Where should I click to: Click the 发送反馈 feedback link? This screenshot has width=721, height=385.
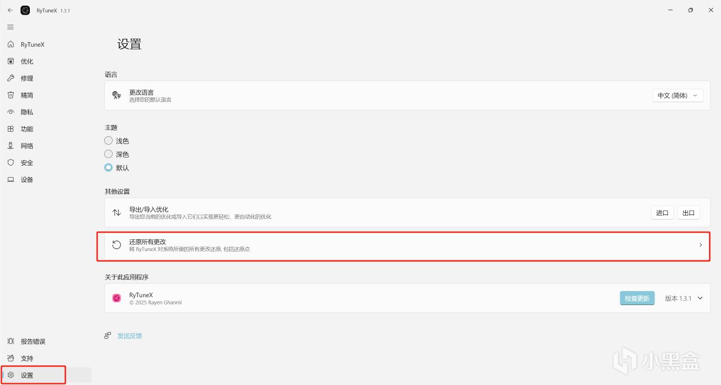coord(130,336)
